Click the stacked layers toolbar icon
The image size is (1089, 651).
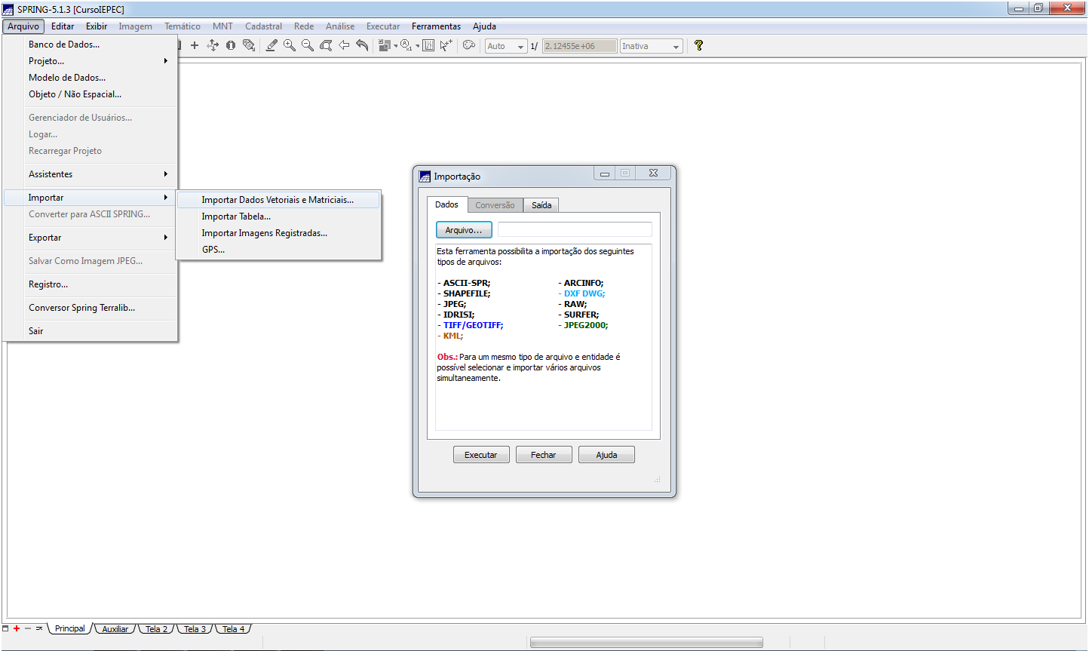(x=385, y=45)
